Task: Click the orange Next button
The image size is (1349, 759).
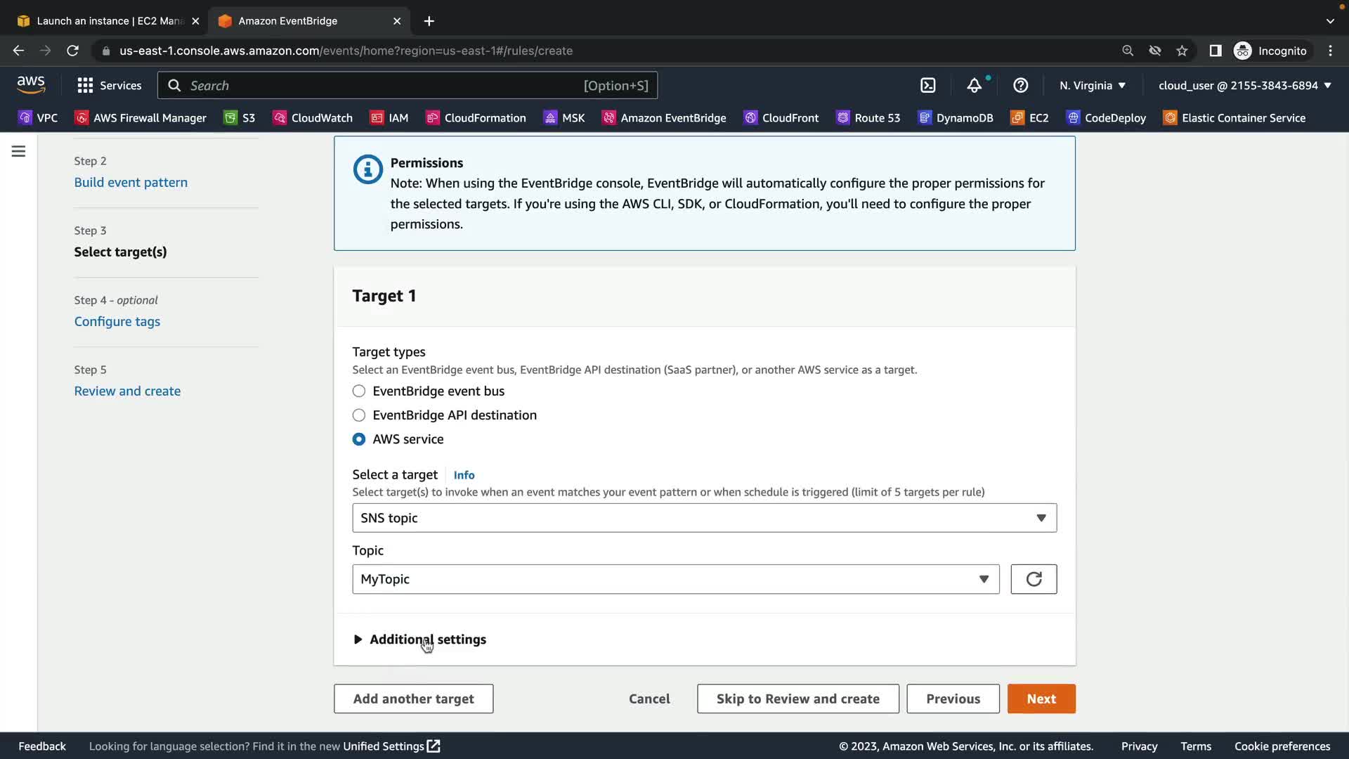Action: [x=1041, y=699]
